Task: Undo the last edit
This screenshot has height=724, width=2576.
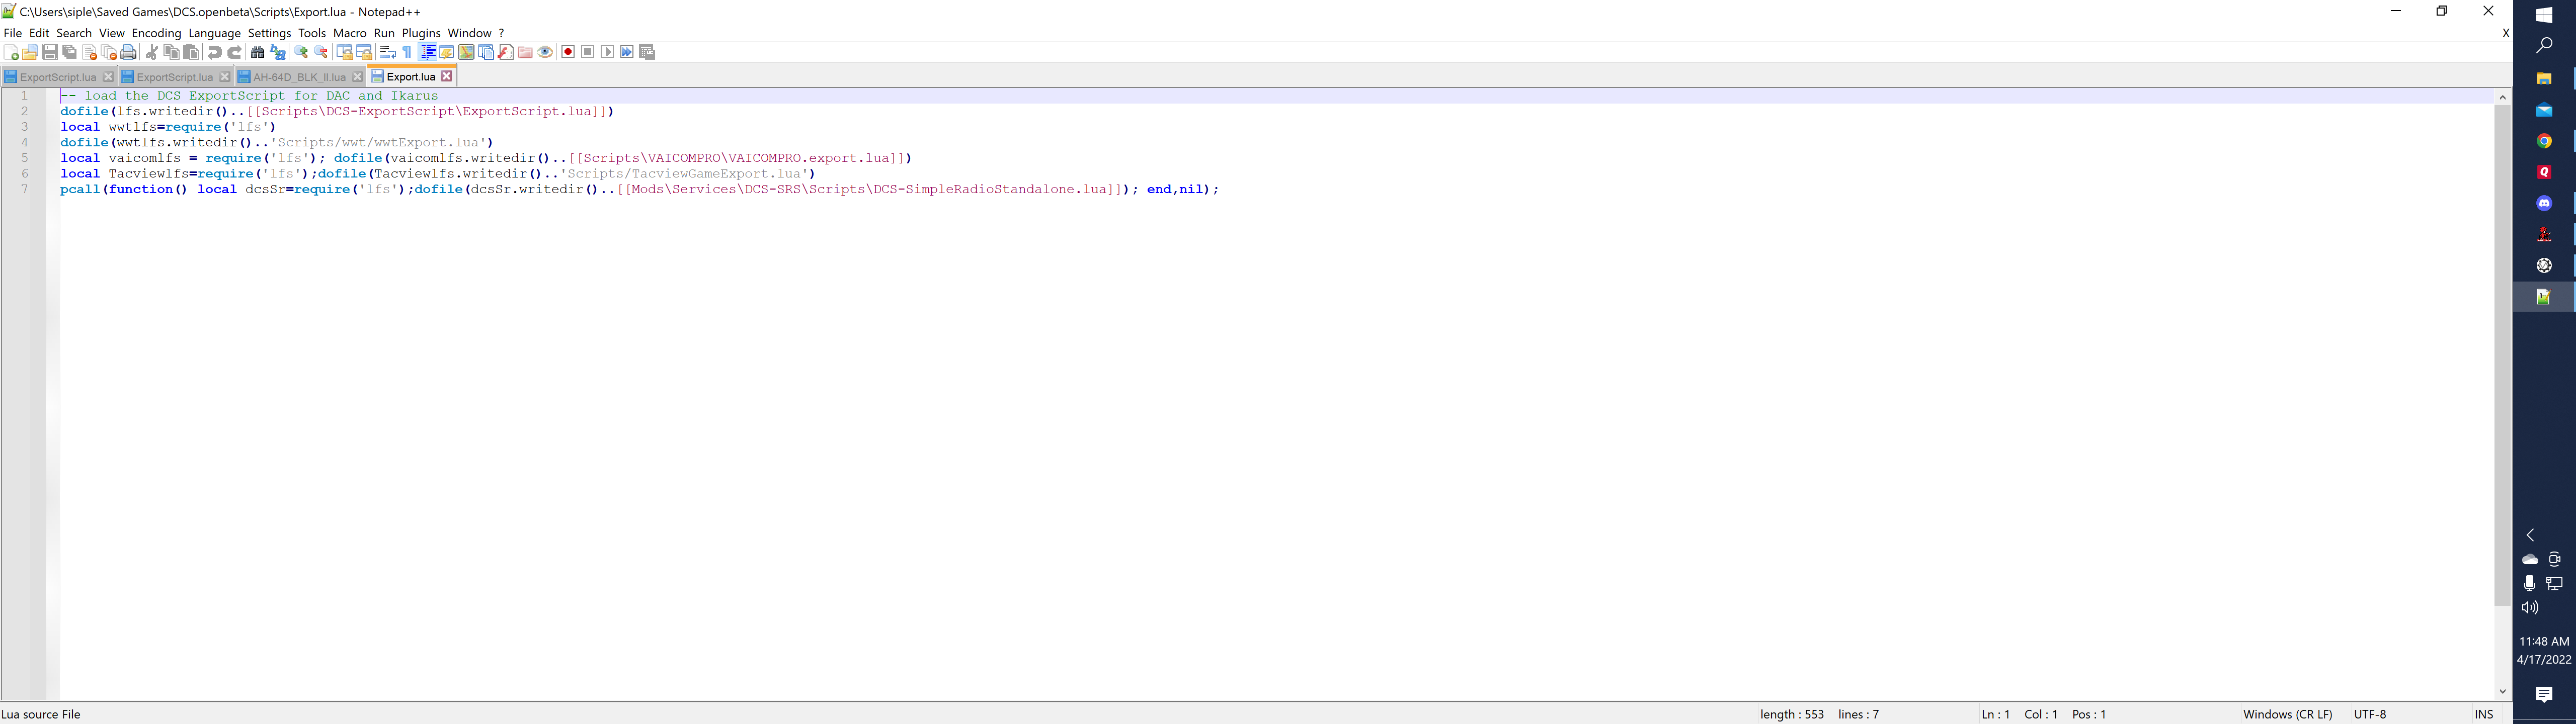Action: click(215, 52)
